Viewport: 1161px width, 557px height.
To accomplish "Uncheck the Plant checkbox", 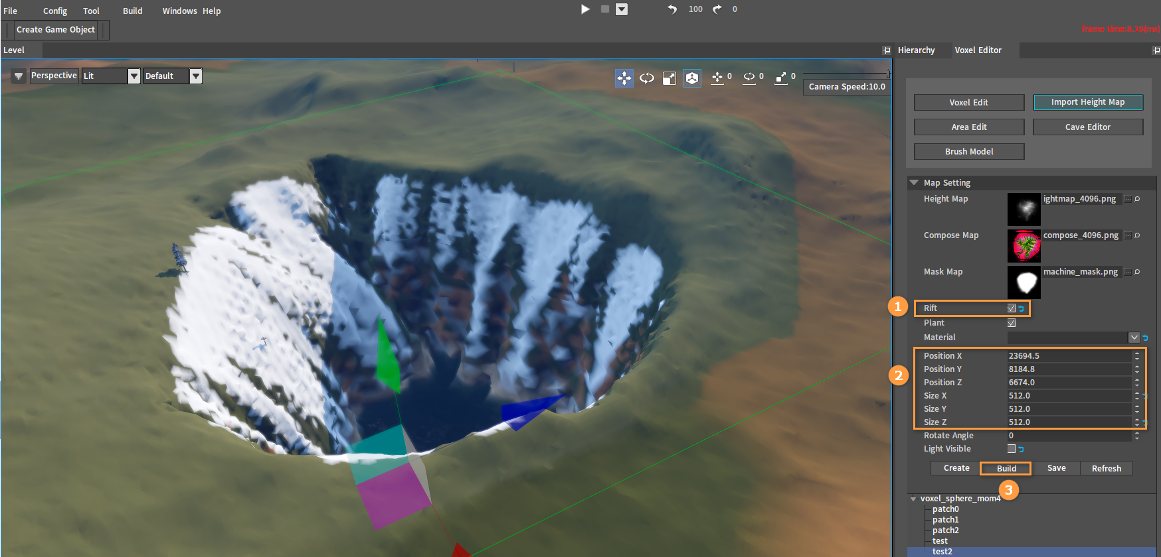I will [x=1011, y=323].
